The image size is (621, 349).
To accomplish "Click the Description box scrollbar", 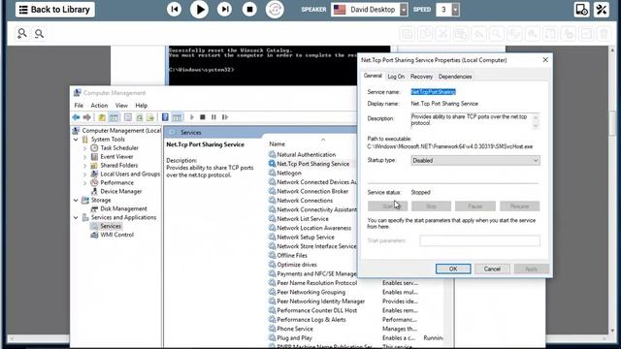I will point(536,120).
